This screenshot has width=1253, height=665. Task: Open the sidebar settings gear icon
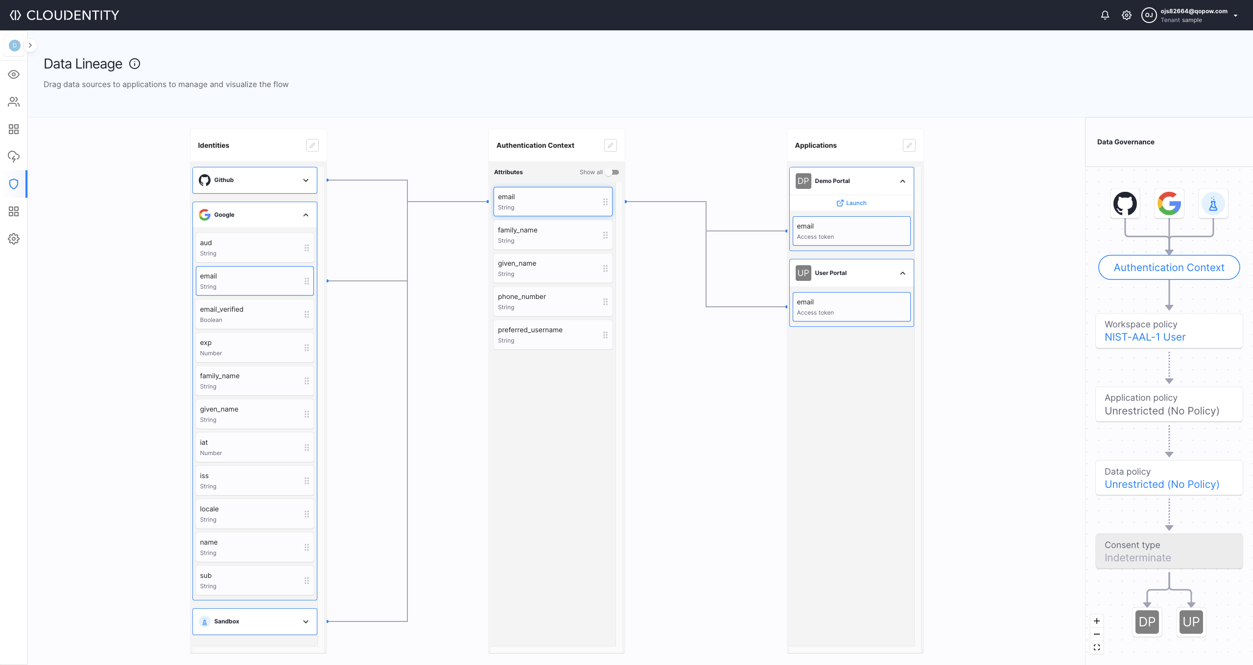14,239
